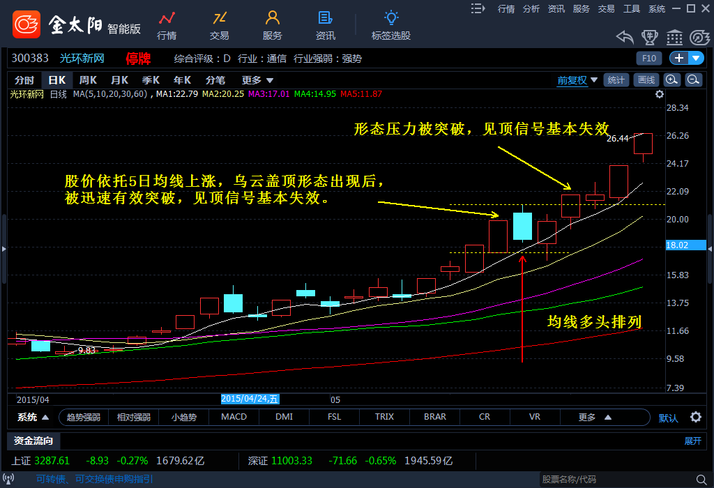Open the 标签选股 lightbulb stock picker
The image size is (714, 488).
[x=391, y=26]
